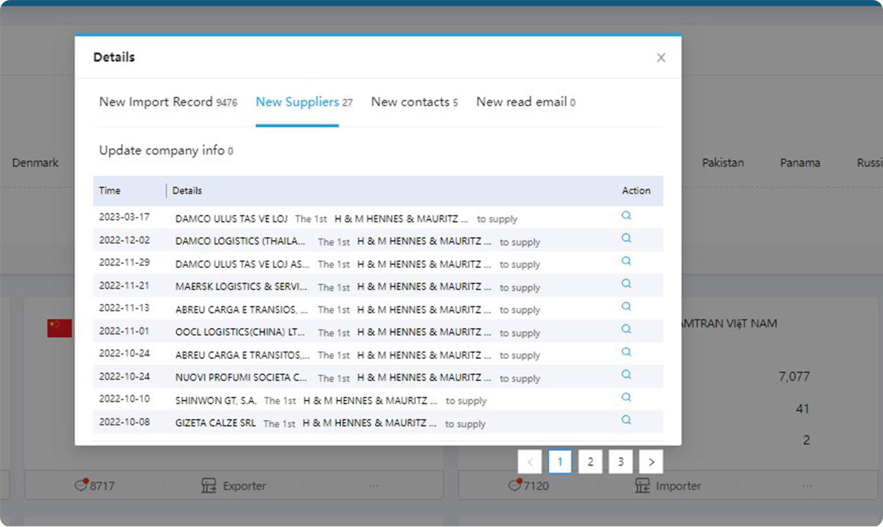883x527 pixels.
Task: Jump to page 2 of suppliers
Action: [590, 462]
